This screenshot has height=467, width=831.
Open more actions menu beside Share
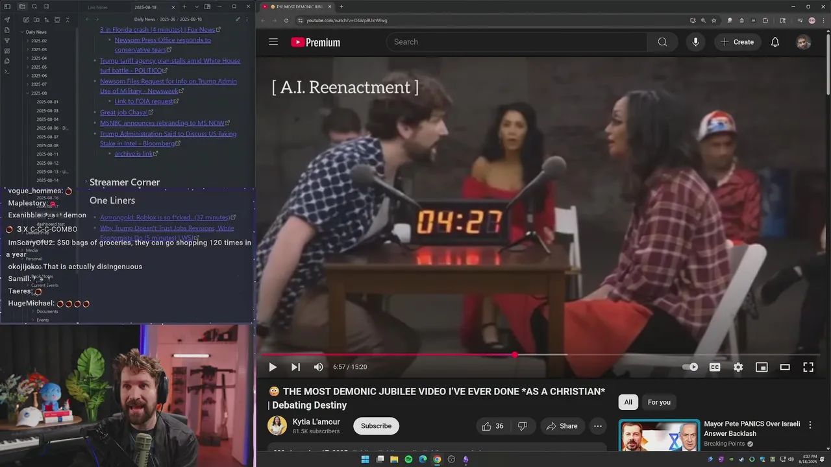(x=598, y=426)
